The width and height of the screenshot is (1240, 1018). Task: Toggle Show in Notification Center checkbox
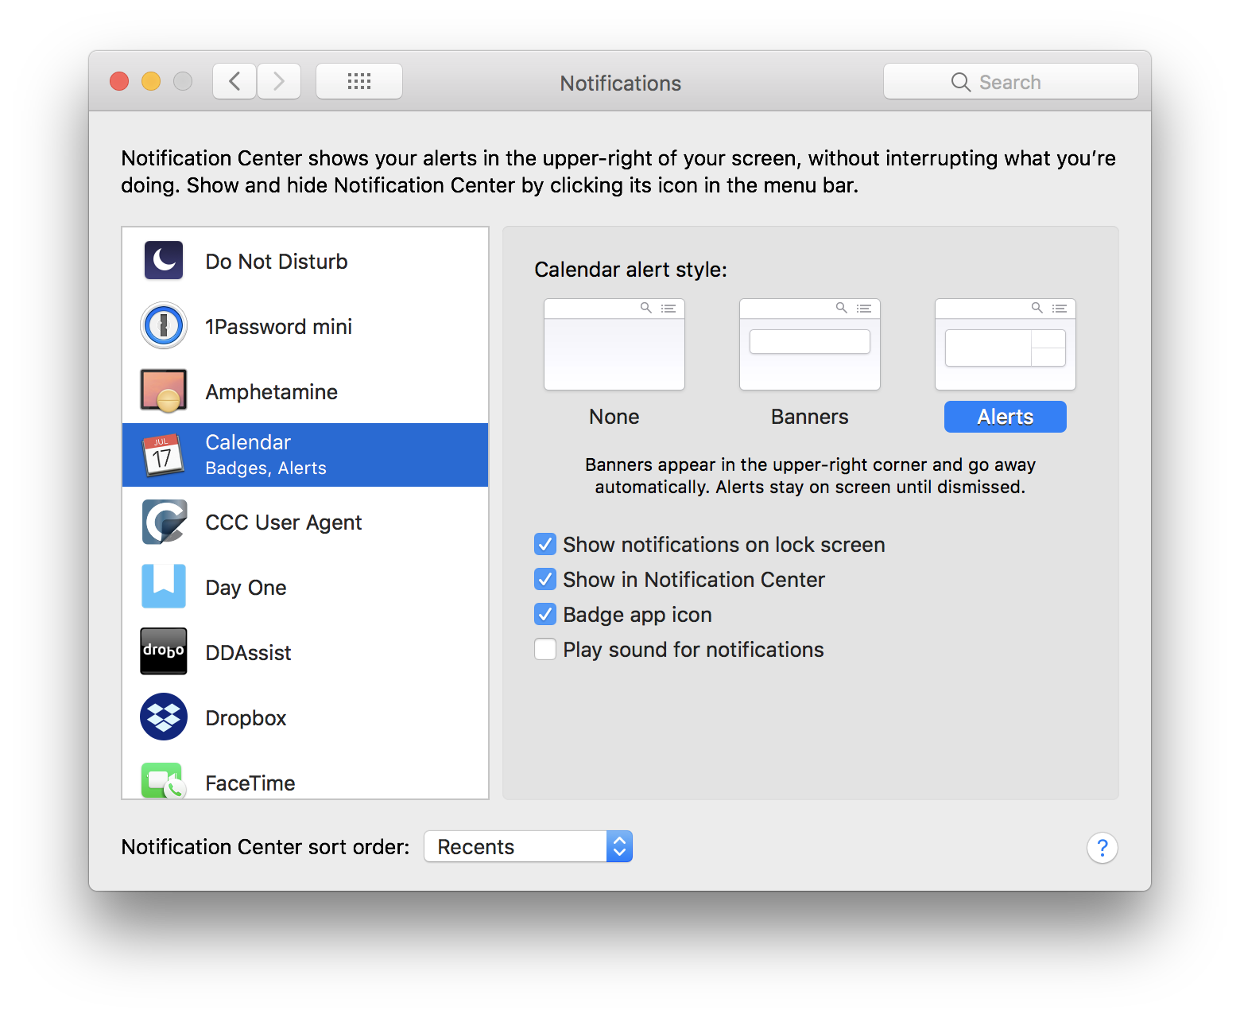tap(545, 579)
